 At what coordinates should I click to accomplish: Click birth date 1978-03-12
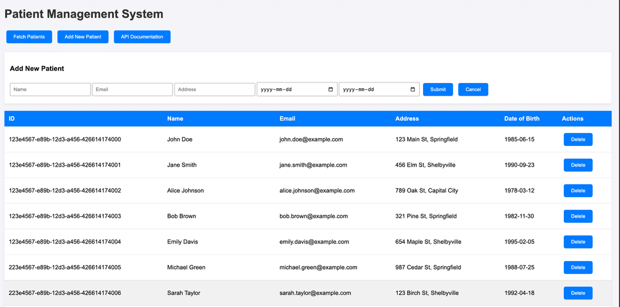[519, 191]
